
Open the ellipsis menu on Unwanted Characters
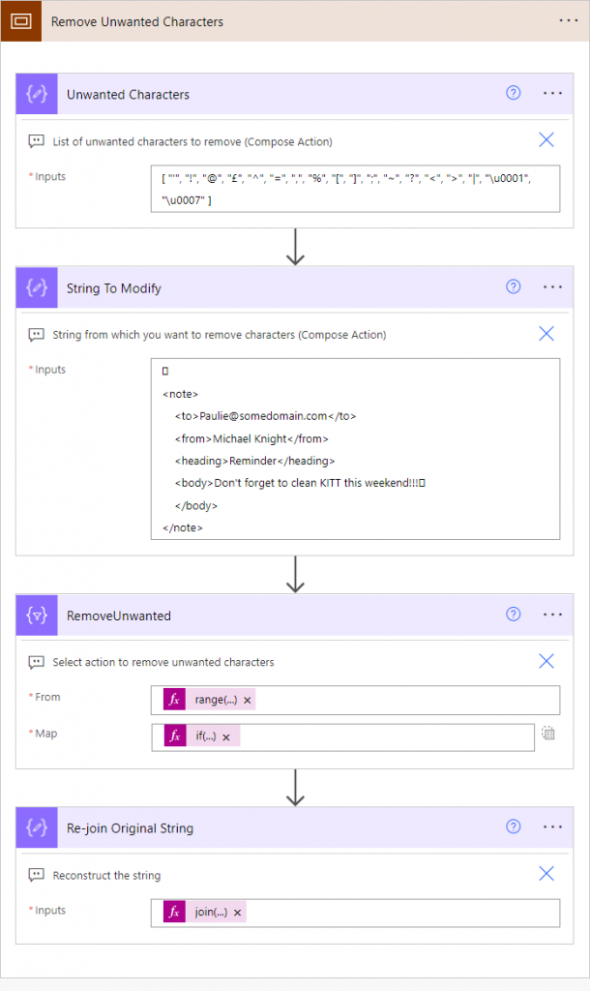[552, 93]
